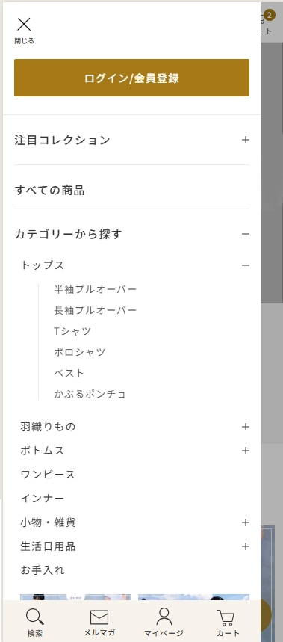Viewport: 283px width, 642px height.
Task: Open the ワンピース category
Action: 48,475
